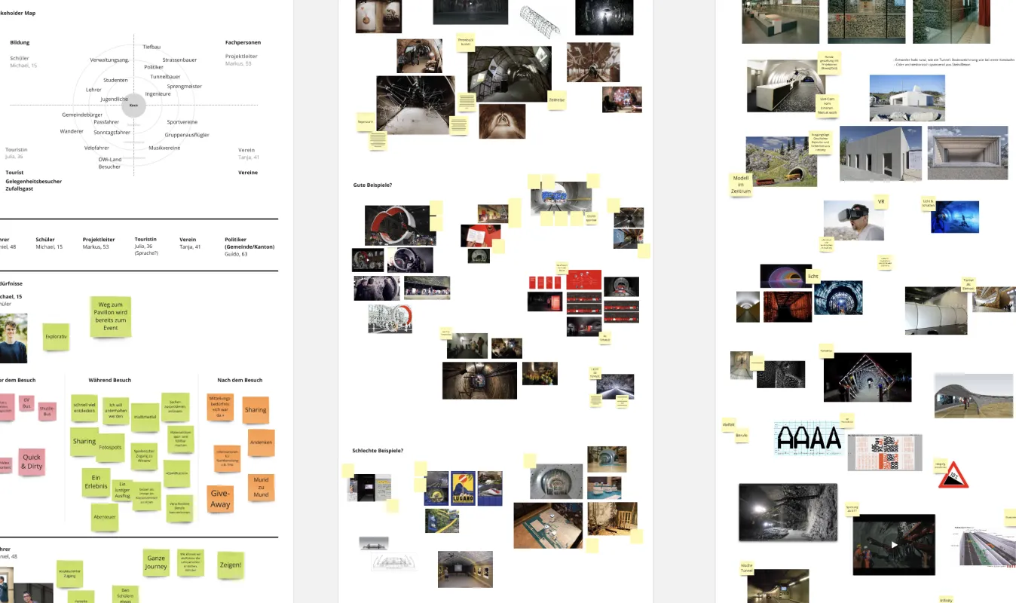This screenshot has height=603, width=1016.
Task: Click the 10% slope warning sign
Action: pyautogui.click(x=953, y=475)
